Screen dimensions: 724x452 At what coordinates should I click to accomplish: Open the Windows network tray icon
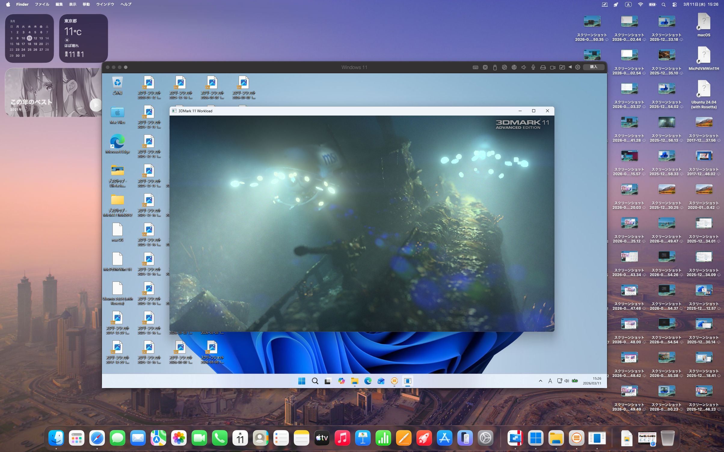(559, 381)
